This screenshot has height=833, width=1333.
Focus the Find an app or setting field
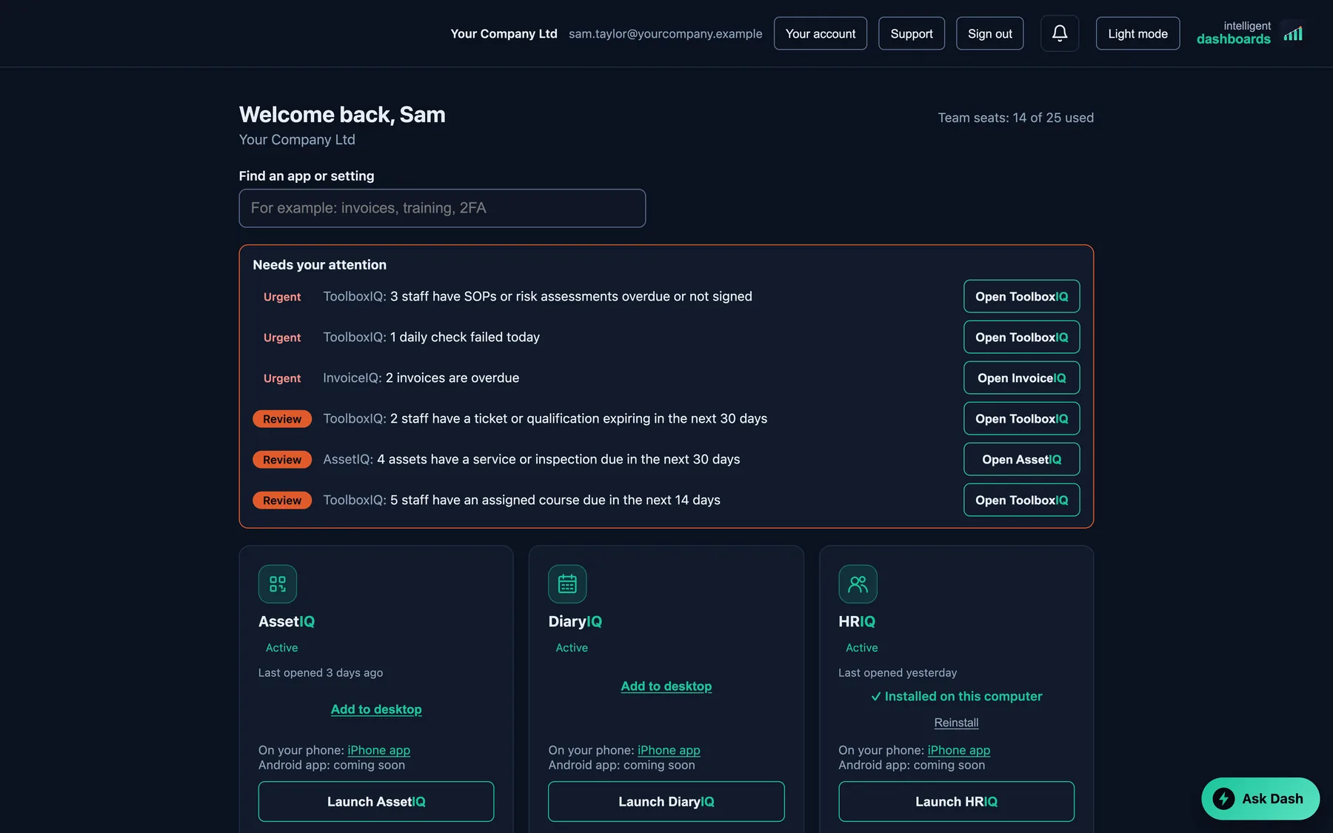click(x=442, y=208)
